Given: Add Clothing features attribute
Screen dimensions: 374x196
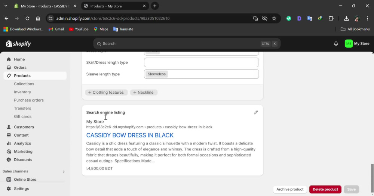Looking at the screenshot, I should click(x=106, y=93).
